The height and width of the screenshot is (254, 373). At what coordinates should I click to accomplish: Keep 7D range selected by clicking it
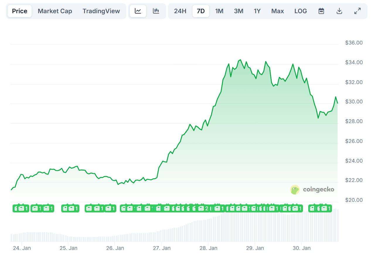tap(201, 11)
